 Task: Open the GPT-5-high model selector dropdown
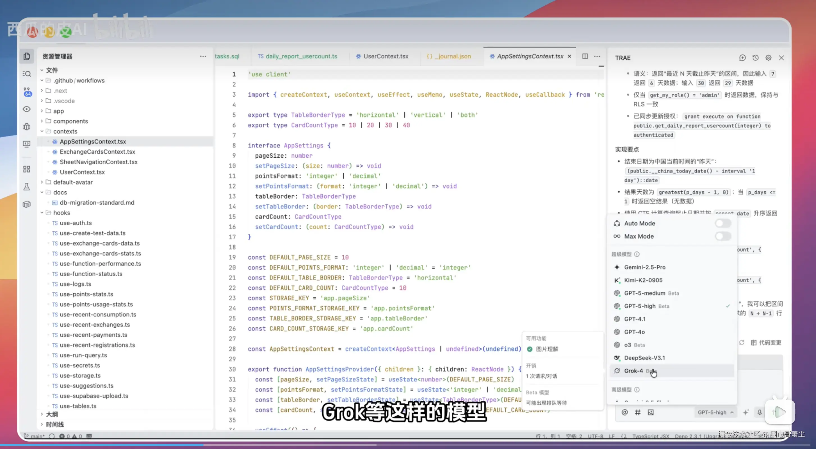(715, 412)
